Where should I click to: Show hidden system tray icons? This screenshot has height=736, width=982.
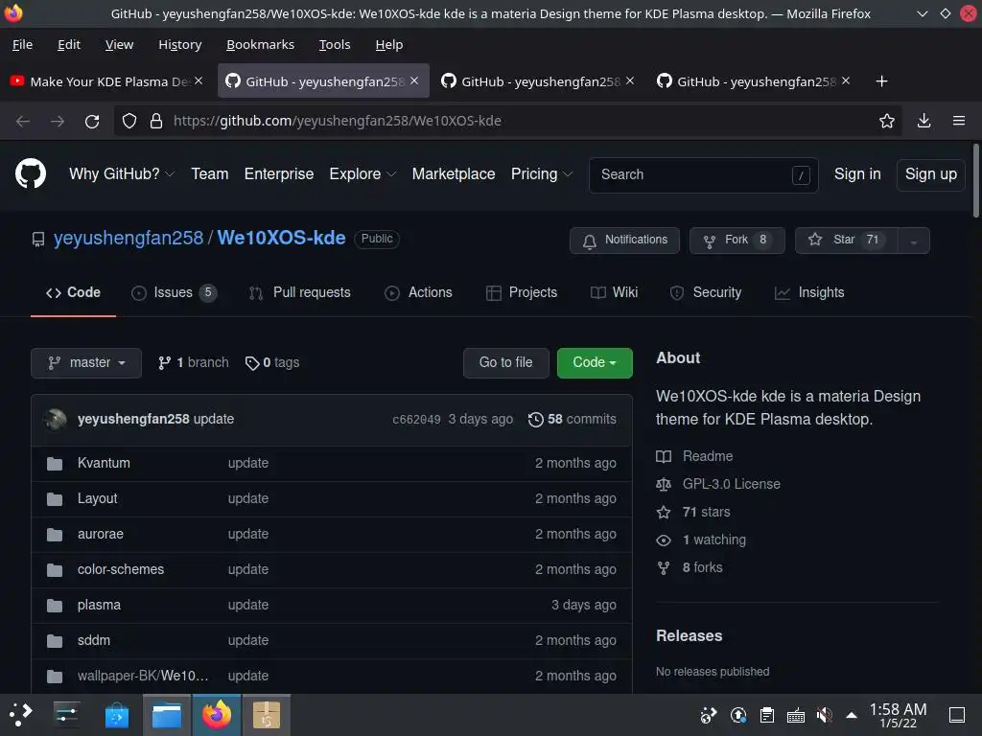click(852, 715)
